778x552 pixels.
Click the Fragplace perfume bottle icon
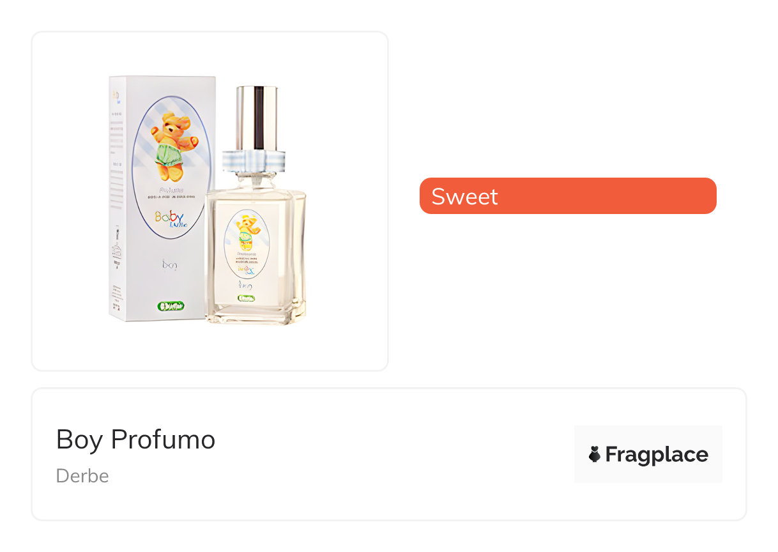point(595,454)
